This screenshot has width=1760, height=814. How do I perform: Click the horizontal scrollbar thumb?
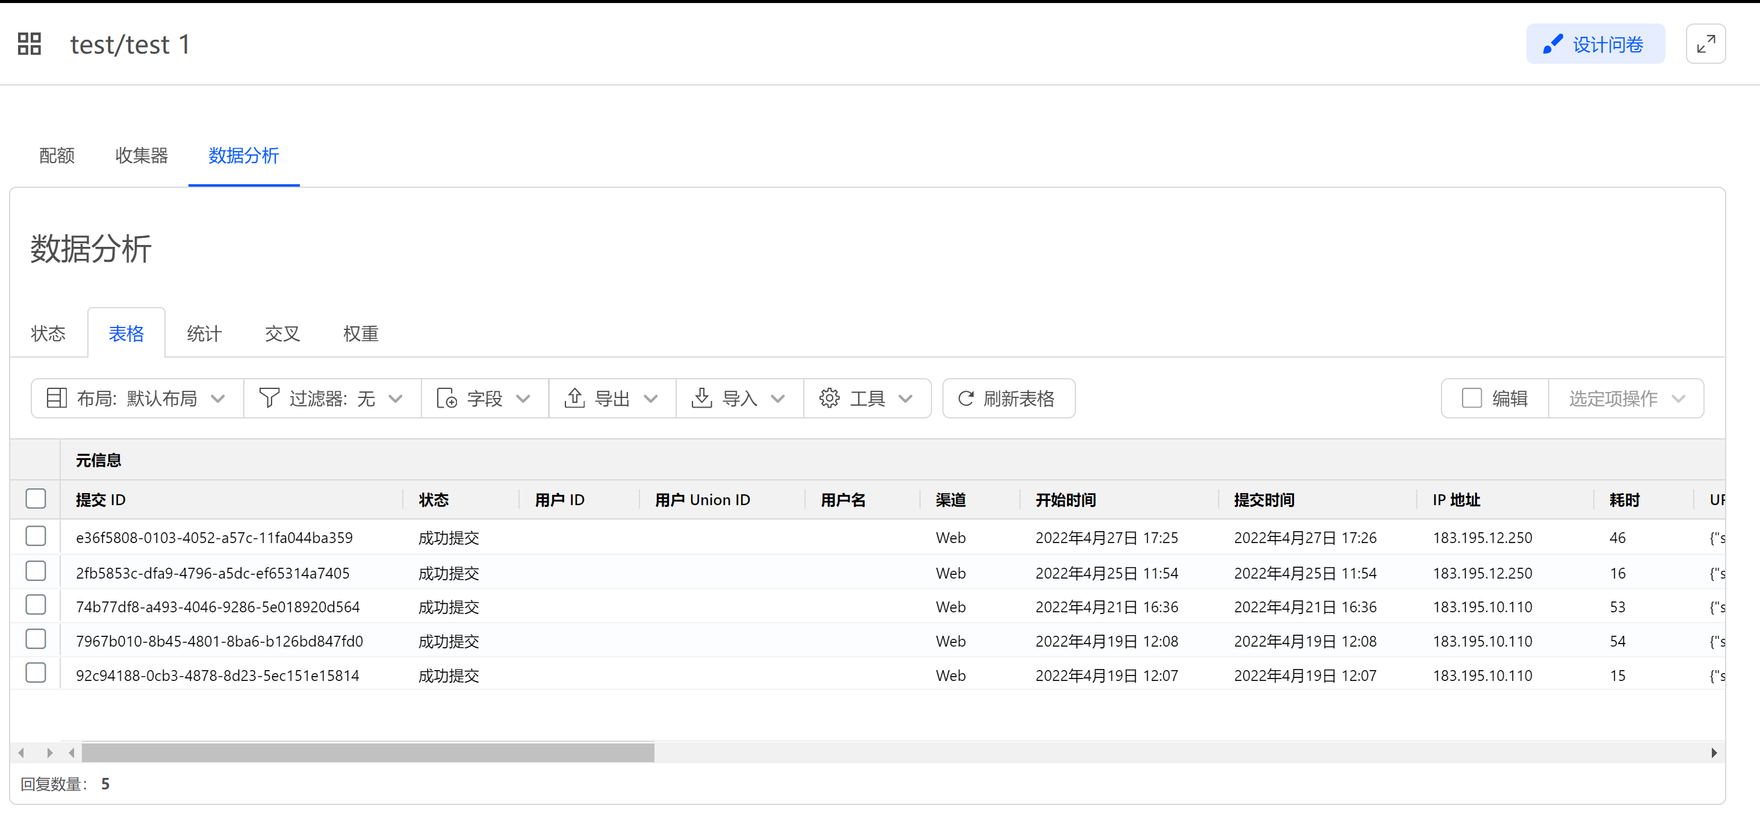point(368,753)
